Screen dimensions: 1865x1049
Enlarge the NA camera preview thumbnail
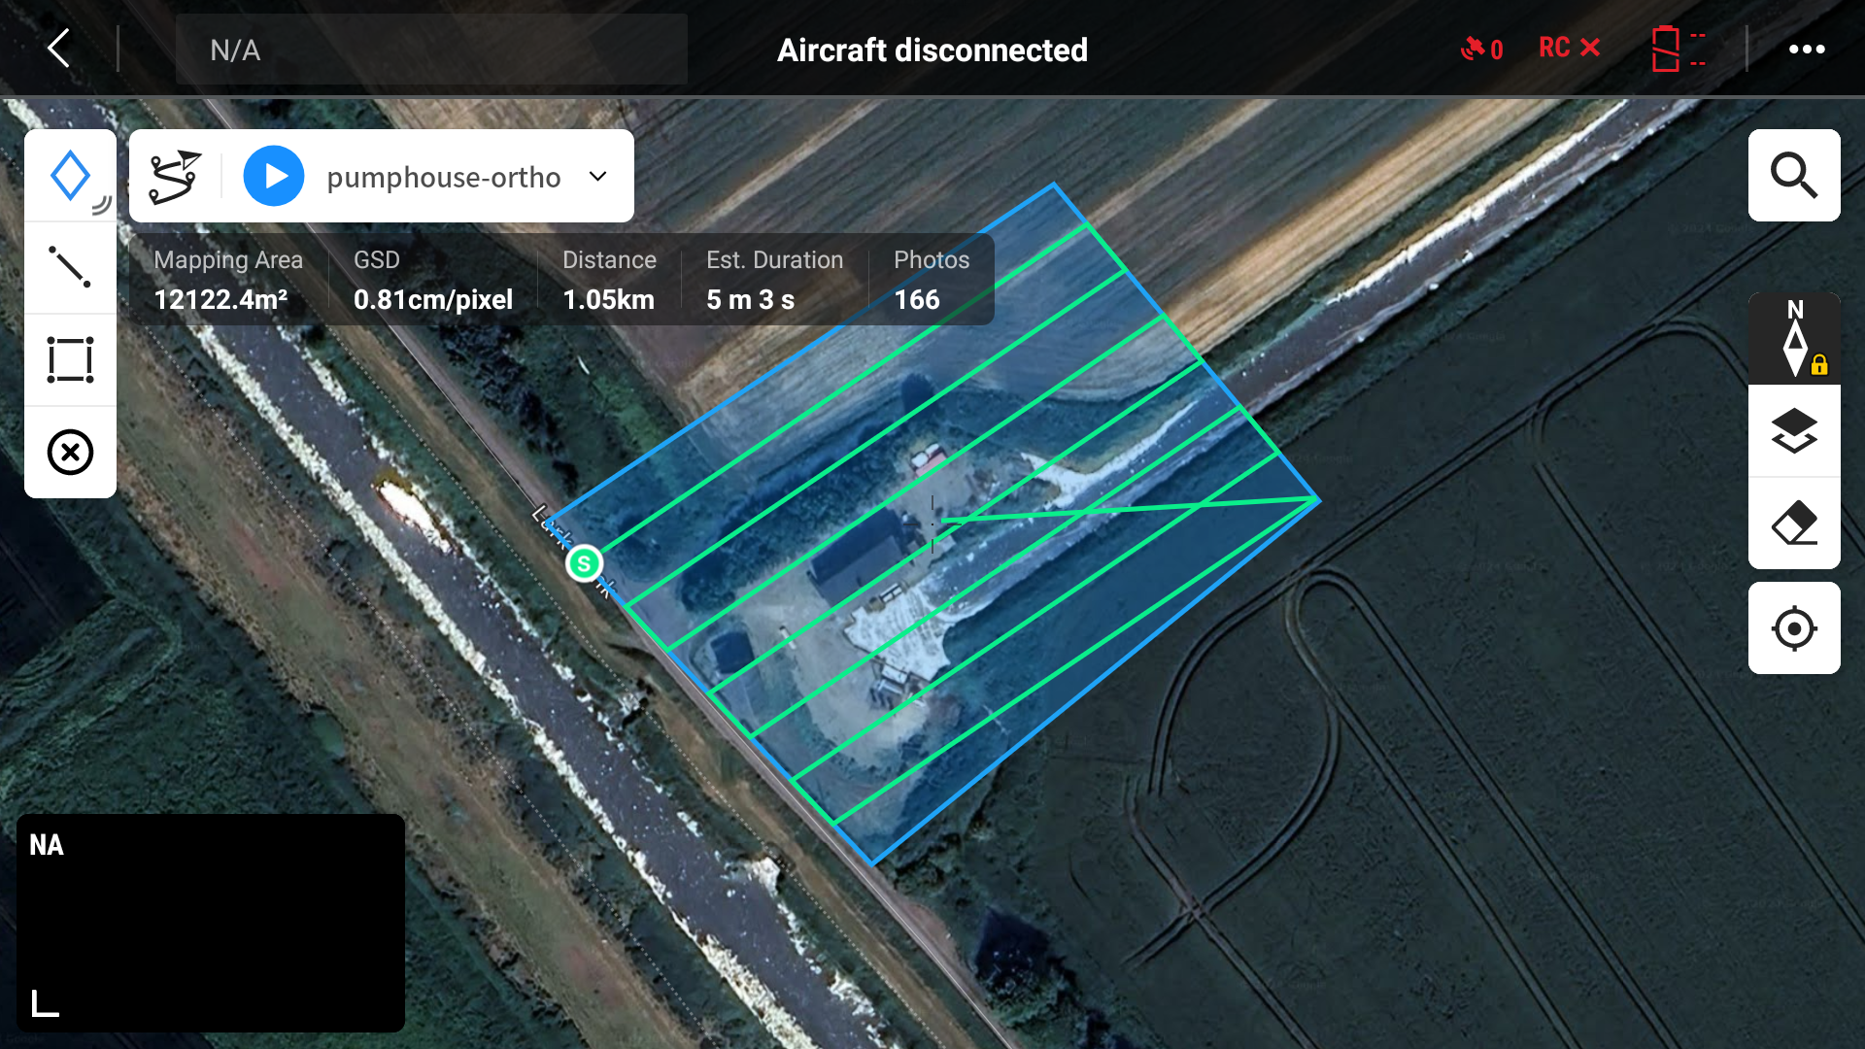211,923
